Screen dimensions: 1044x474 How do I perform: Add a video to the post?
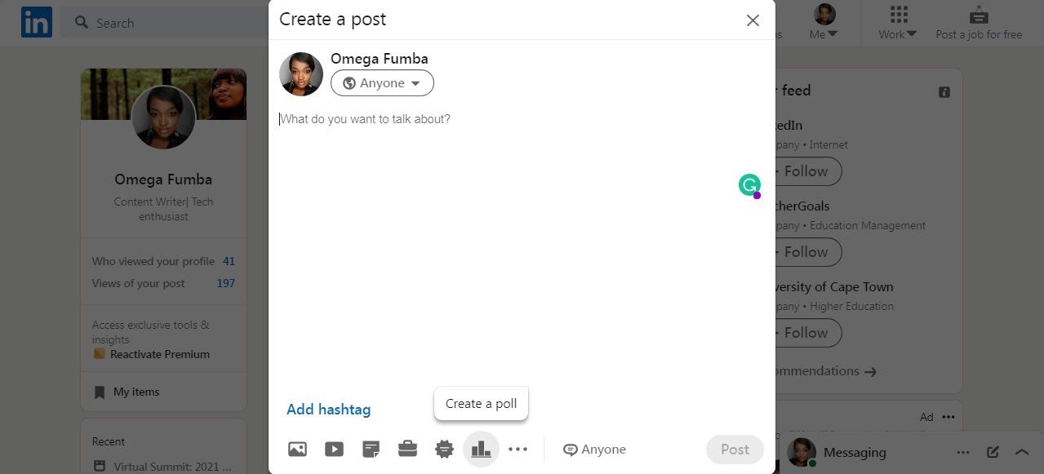pyautogui.click(x=334, y=449)
